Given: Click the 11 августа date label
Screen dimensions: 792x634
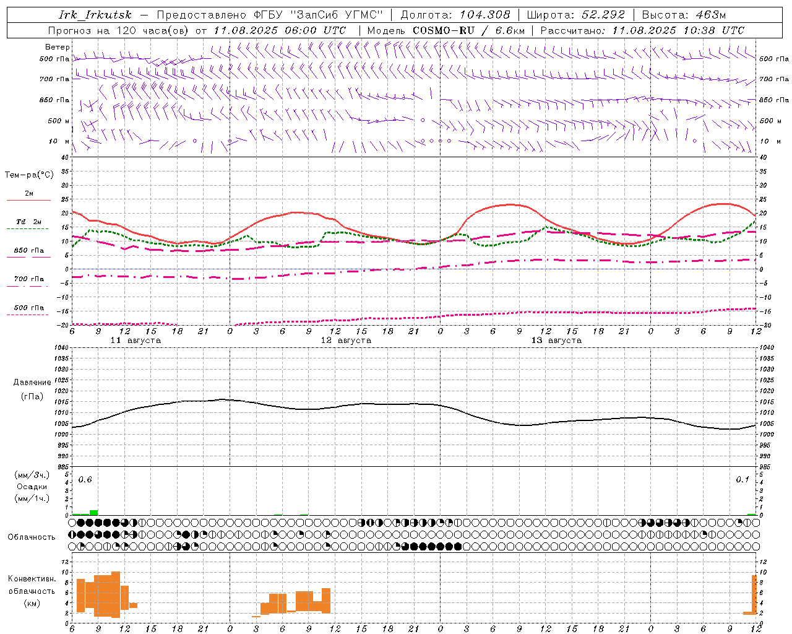Looking at the screenshot, I should click(x=136, y=341).
